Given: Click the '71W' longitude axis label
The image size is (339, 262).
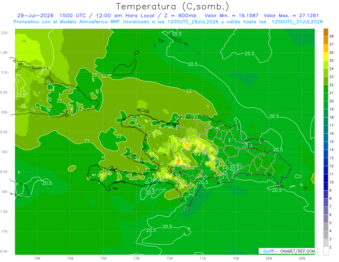Looking at the screenshot, I should coord(203,258).
